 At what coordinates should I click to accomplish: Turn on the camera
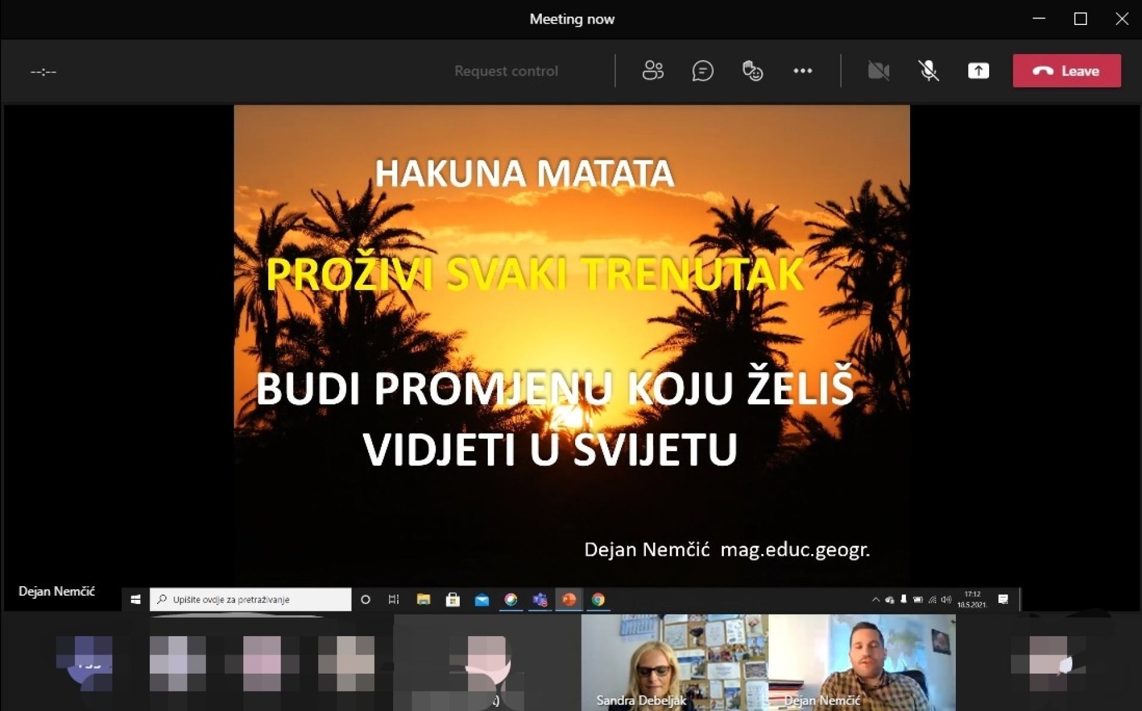879,71
